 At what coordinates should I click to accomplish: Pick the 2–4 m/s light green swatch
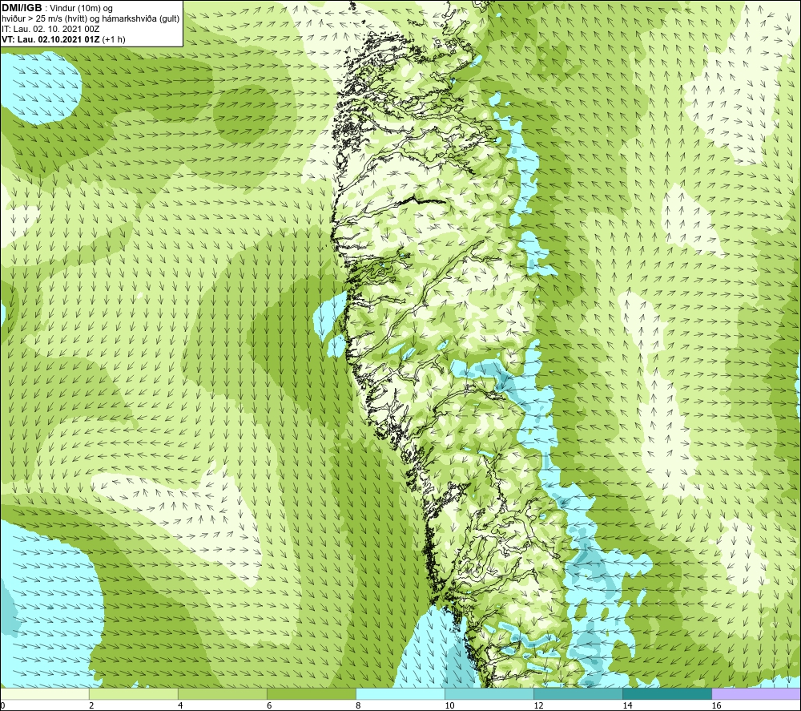[133, 694]
